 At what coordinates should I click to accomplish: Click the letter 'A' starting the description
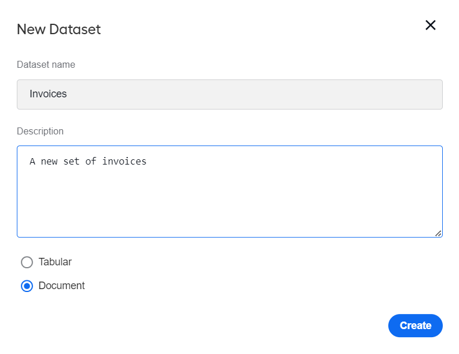click(32, 162)
